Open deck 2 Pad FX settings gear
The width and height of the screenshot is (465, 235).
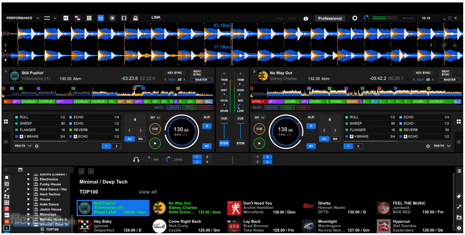(428, 146)
